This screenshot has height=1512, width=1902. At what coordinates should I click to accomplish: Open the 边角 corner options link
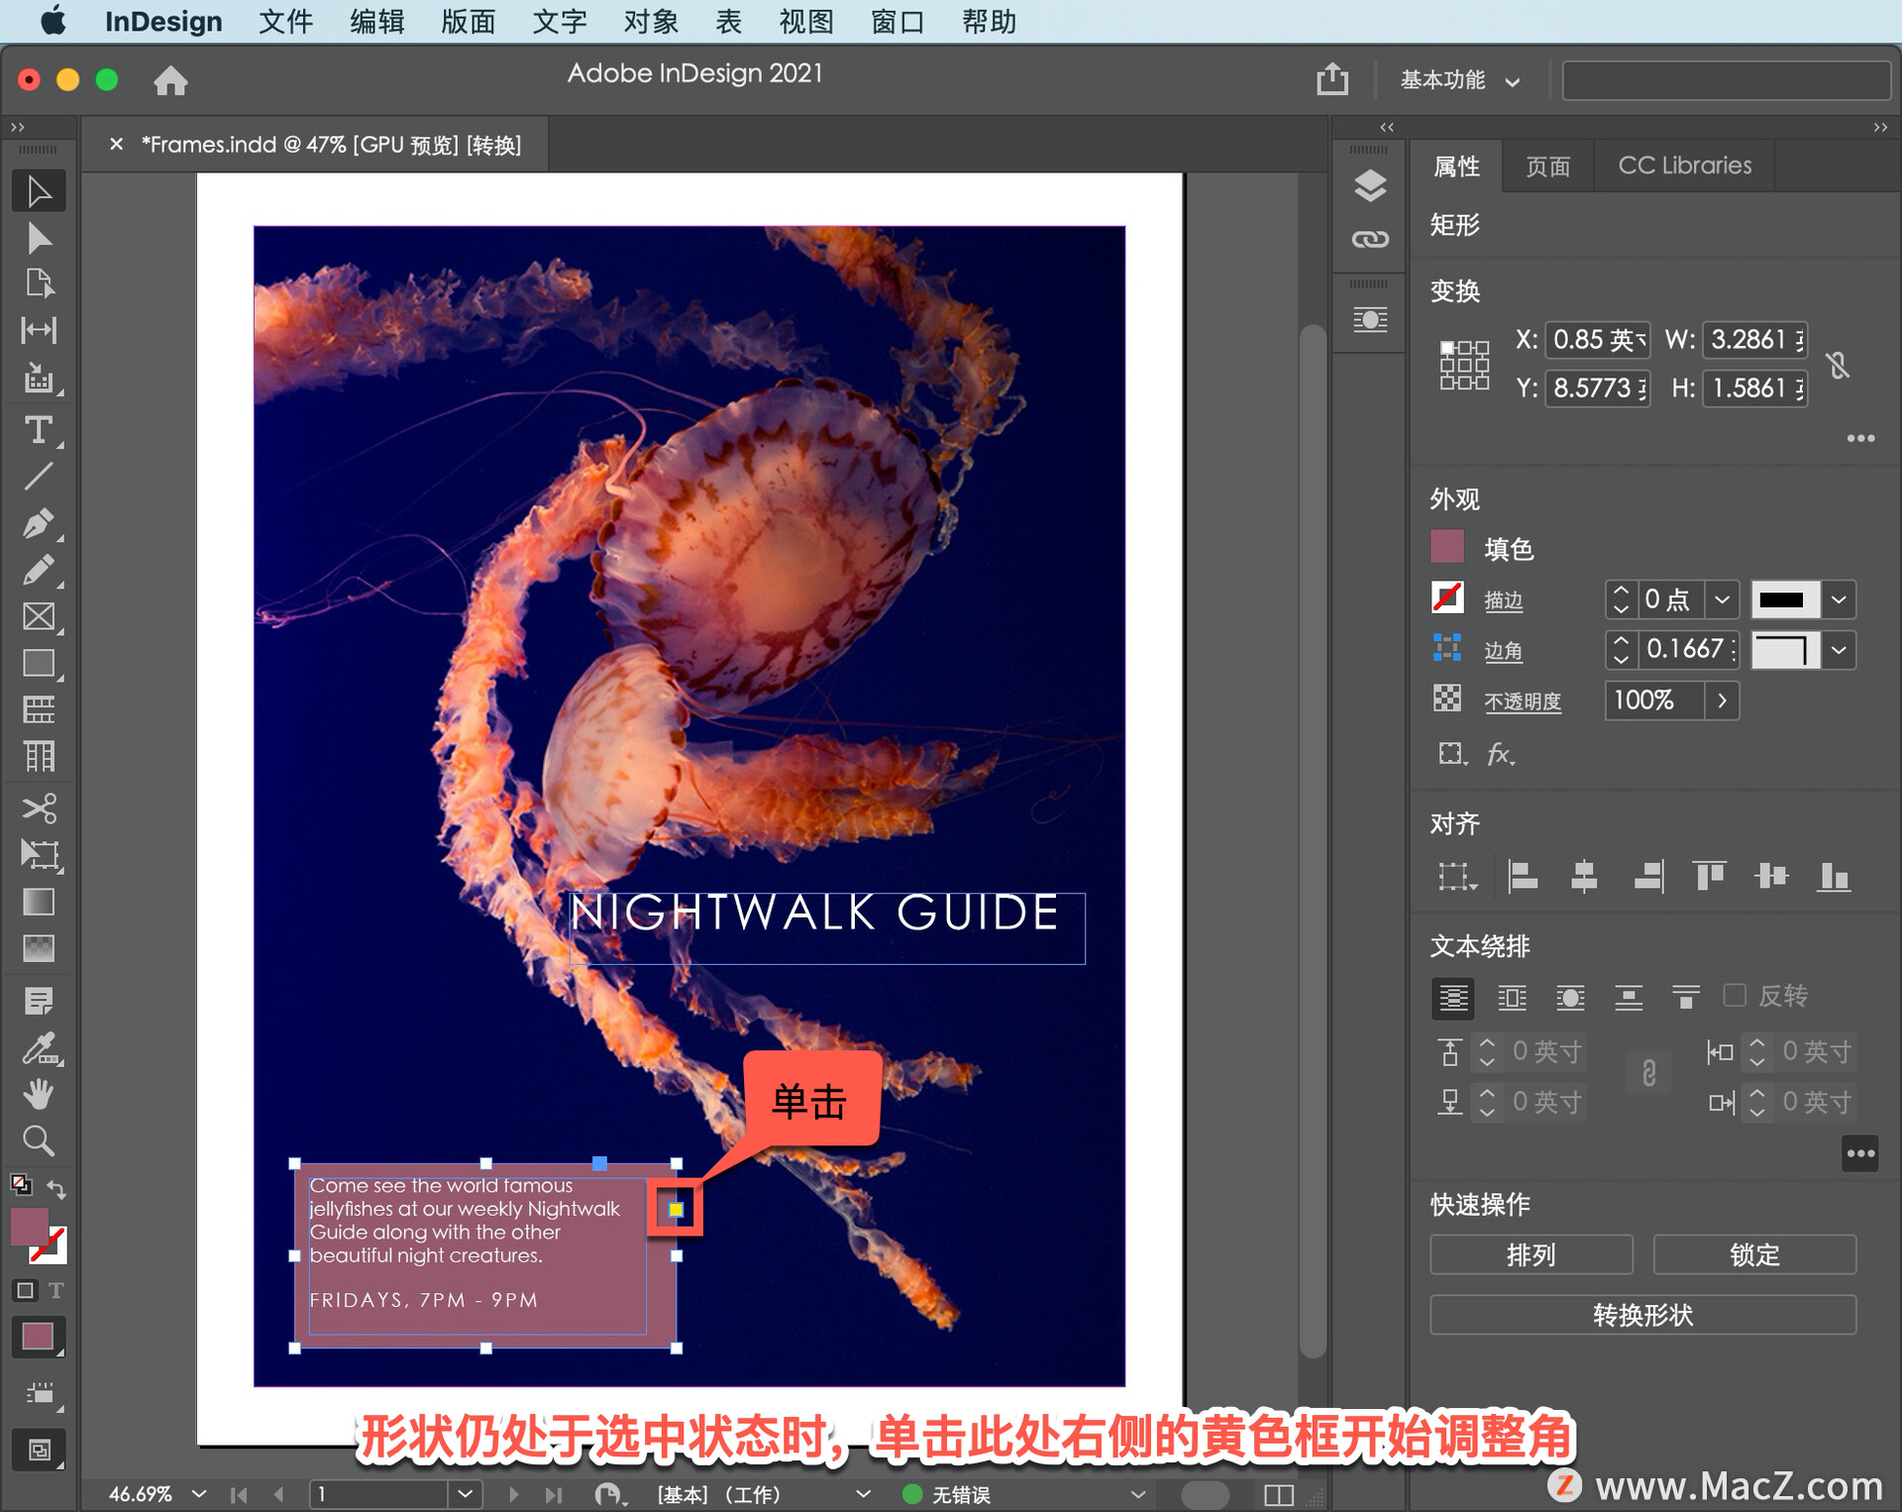(1503, 651)
